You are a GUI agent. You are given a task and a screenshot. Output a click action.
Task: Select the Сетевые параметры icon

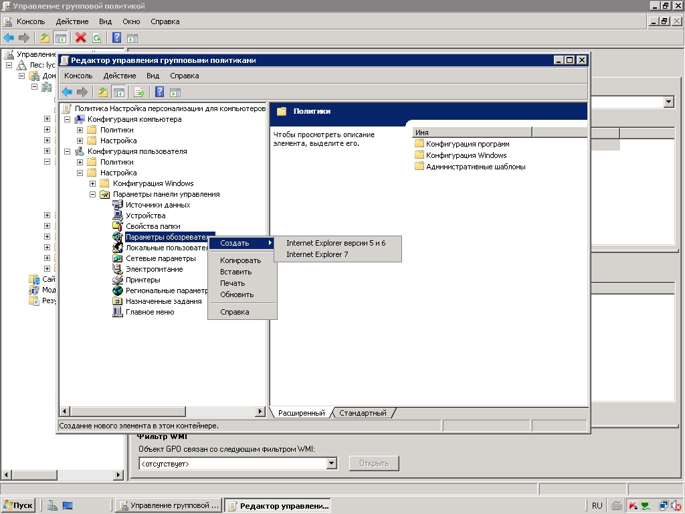point(118,258)
